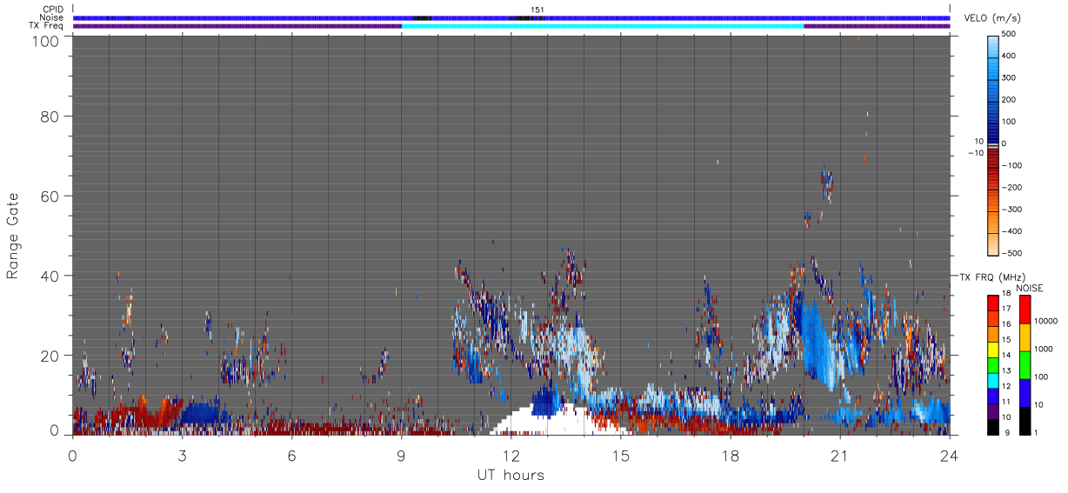Click the green 100–1000 NOISE swatch
The width and height of the screenshot is (1068, 493).
click(1024, 364)
